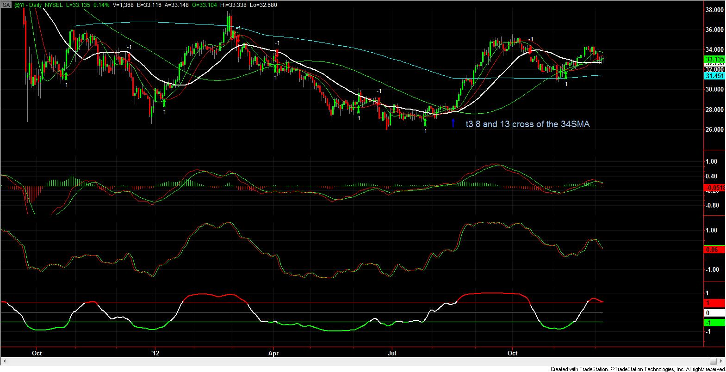Click the green 33.135 current price tag

point(714,59)
